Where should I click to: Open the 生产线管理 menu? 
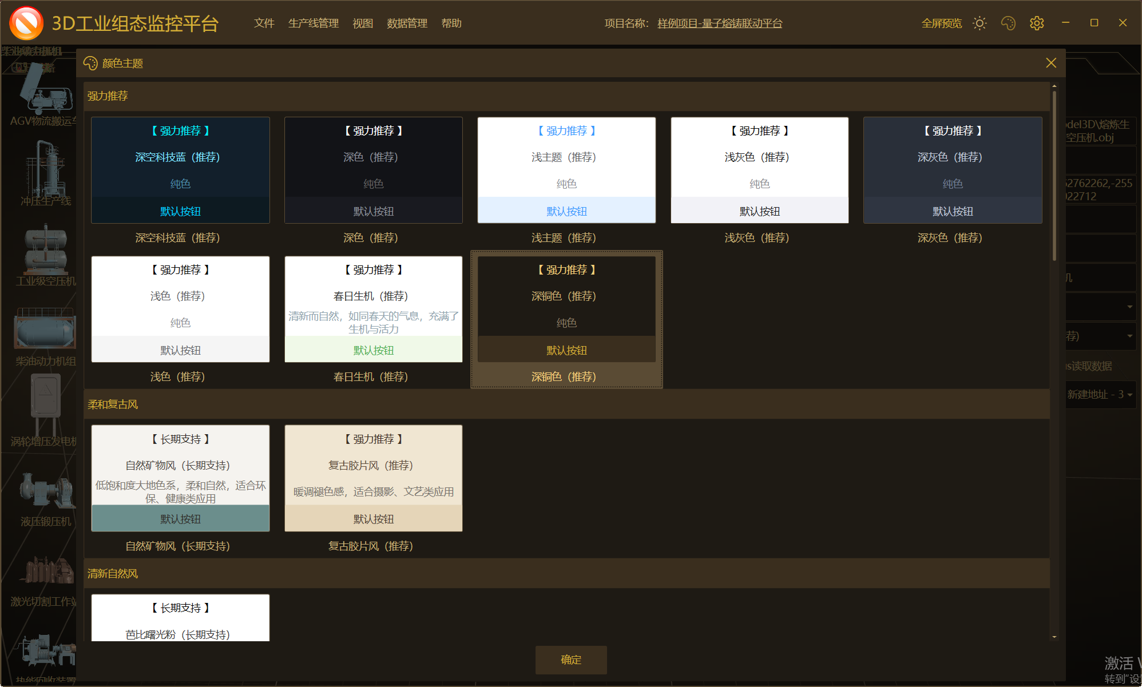click(x=313, y=23)
